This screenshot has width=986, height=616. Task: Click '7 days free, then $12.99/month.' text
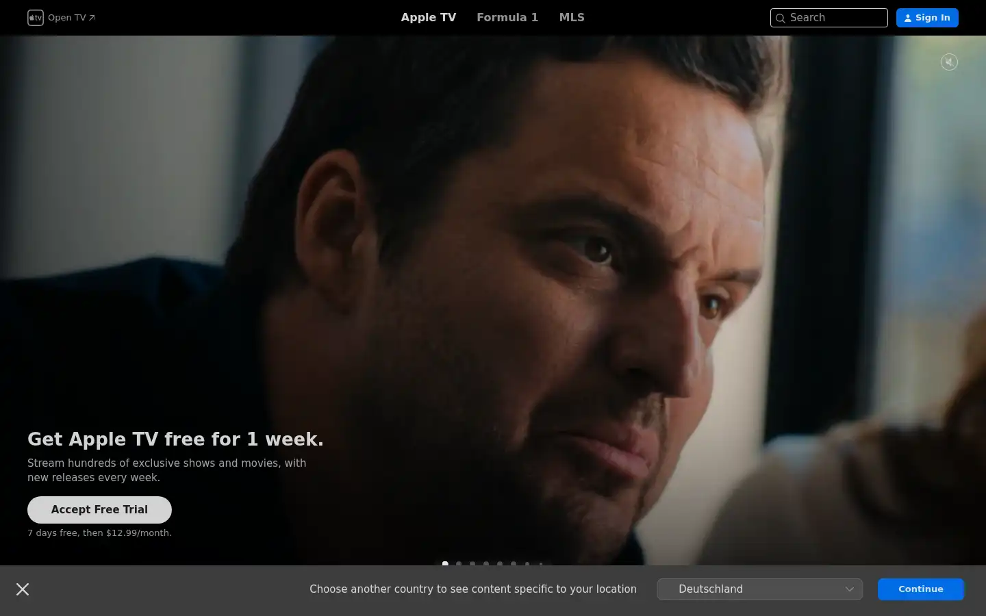(x=99, y=533)
